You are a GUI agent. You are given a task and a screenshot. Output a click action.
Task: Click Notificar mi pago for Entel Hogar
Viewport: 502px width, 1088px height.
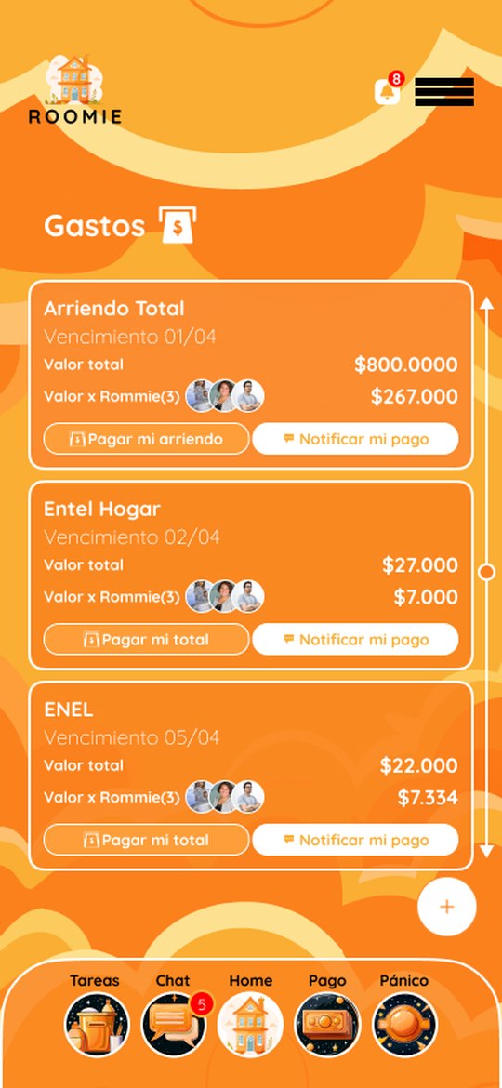[356, 639]
